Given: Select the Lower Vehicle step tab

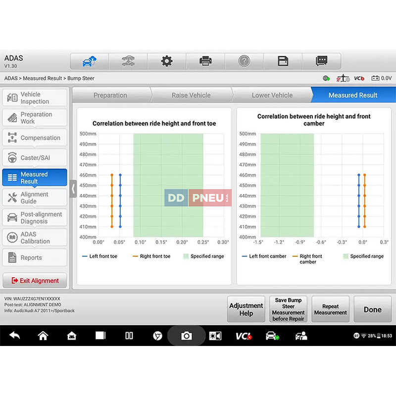Looking at the screenshot, I should [272, 96].
